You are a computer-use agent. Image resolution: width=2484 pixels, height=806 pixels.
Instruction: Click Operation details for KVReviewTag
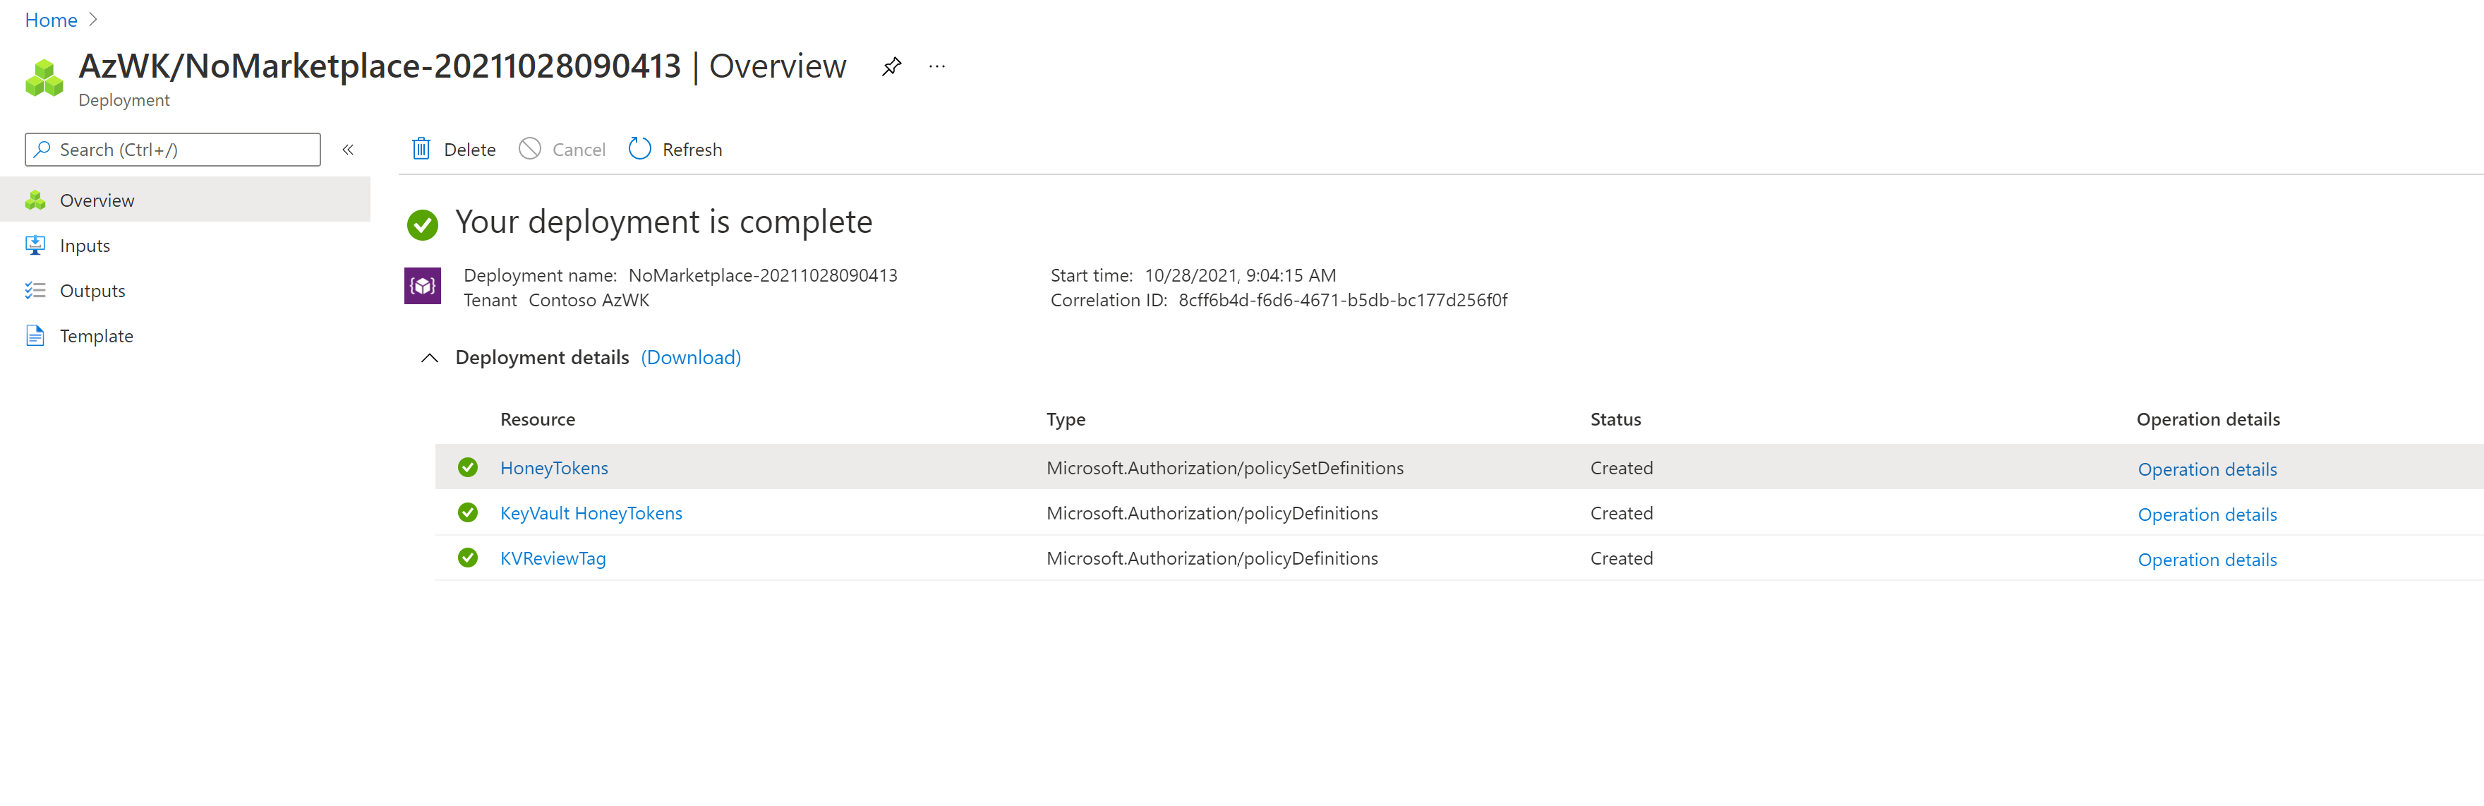tap(2207, 558)
